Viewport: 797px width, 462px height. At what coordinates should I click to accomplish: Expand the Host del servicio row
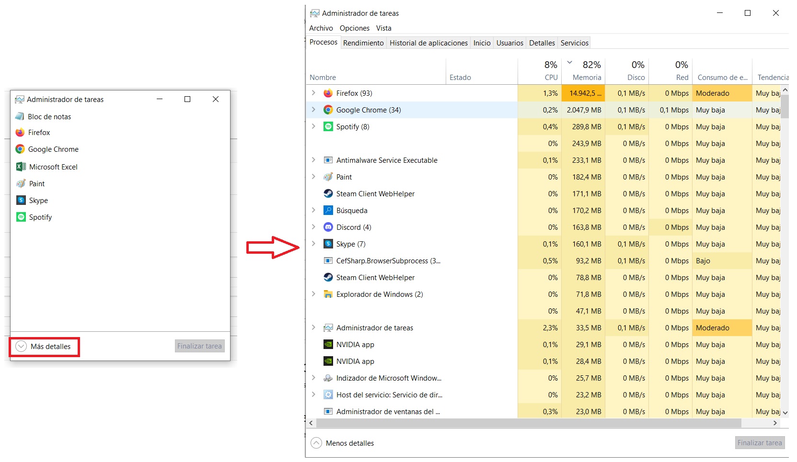(313, 394)
